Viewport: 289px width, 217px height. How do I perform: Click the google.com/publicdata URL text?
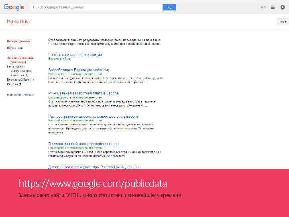click(x=93, y=184)
